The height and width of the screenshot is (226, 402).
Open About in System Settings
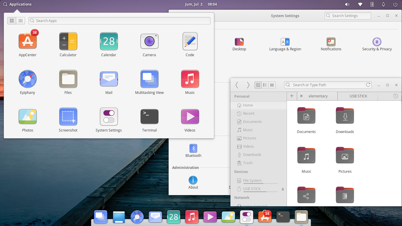(193, 182)
